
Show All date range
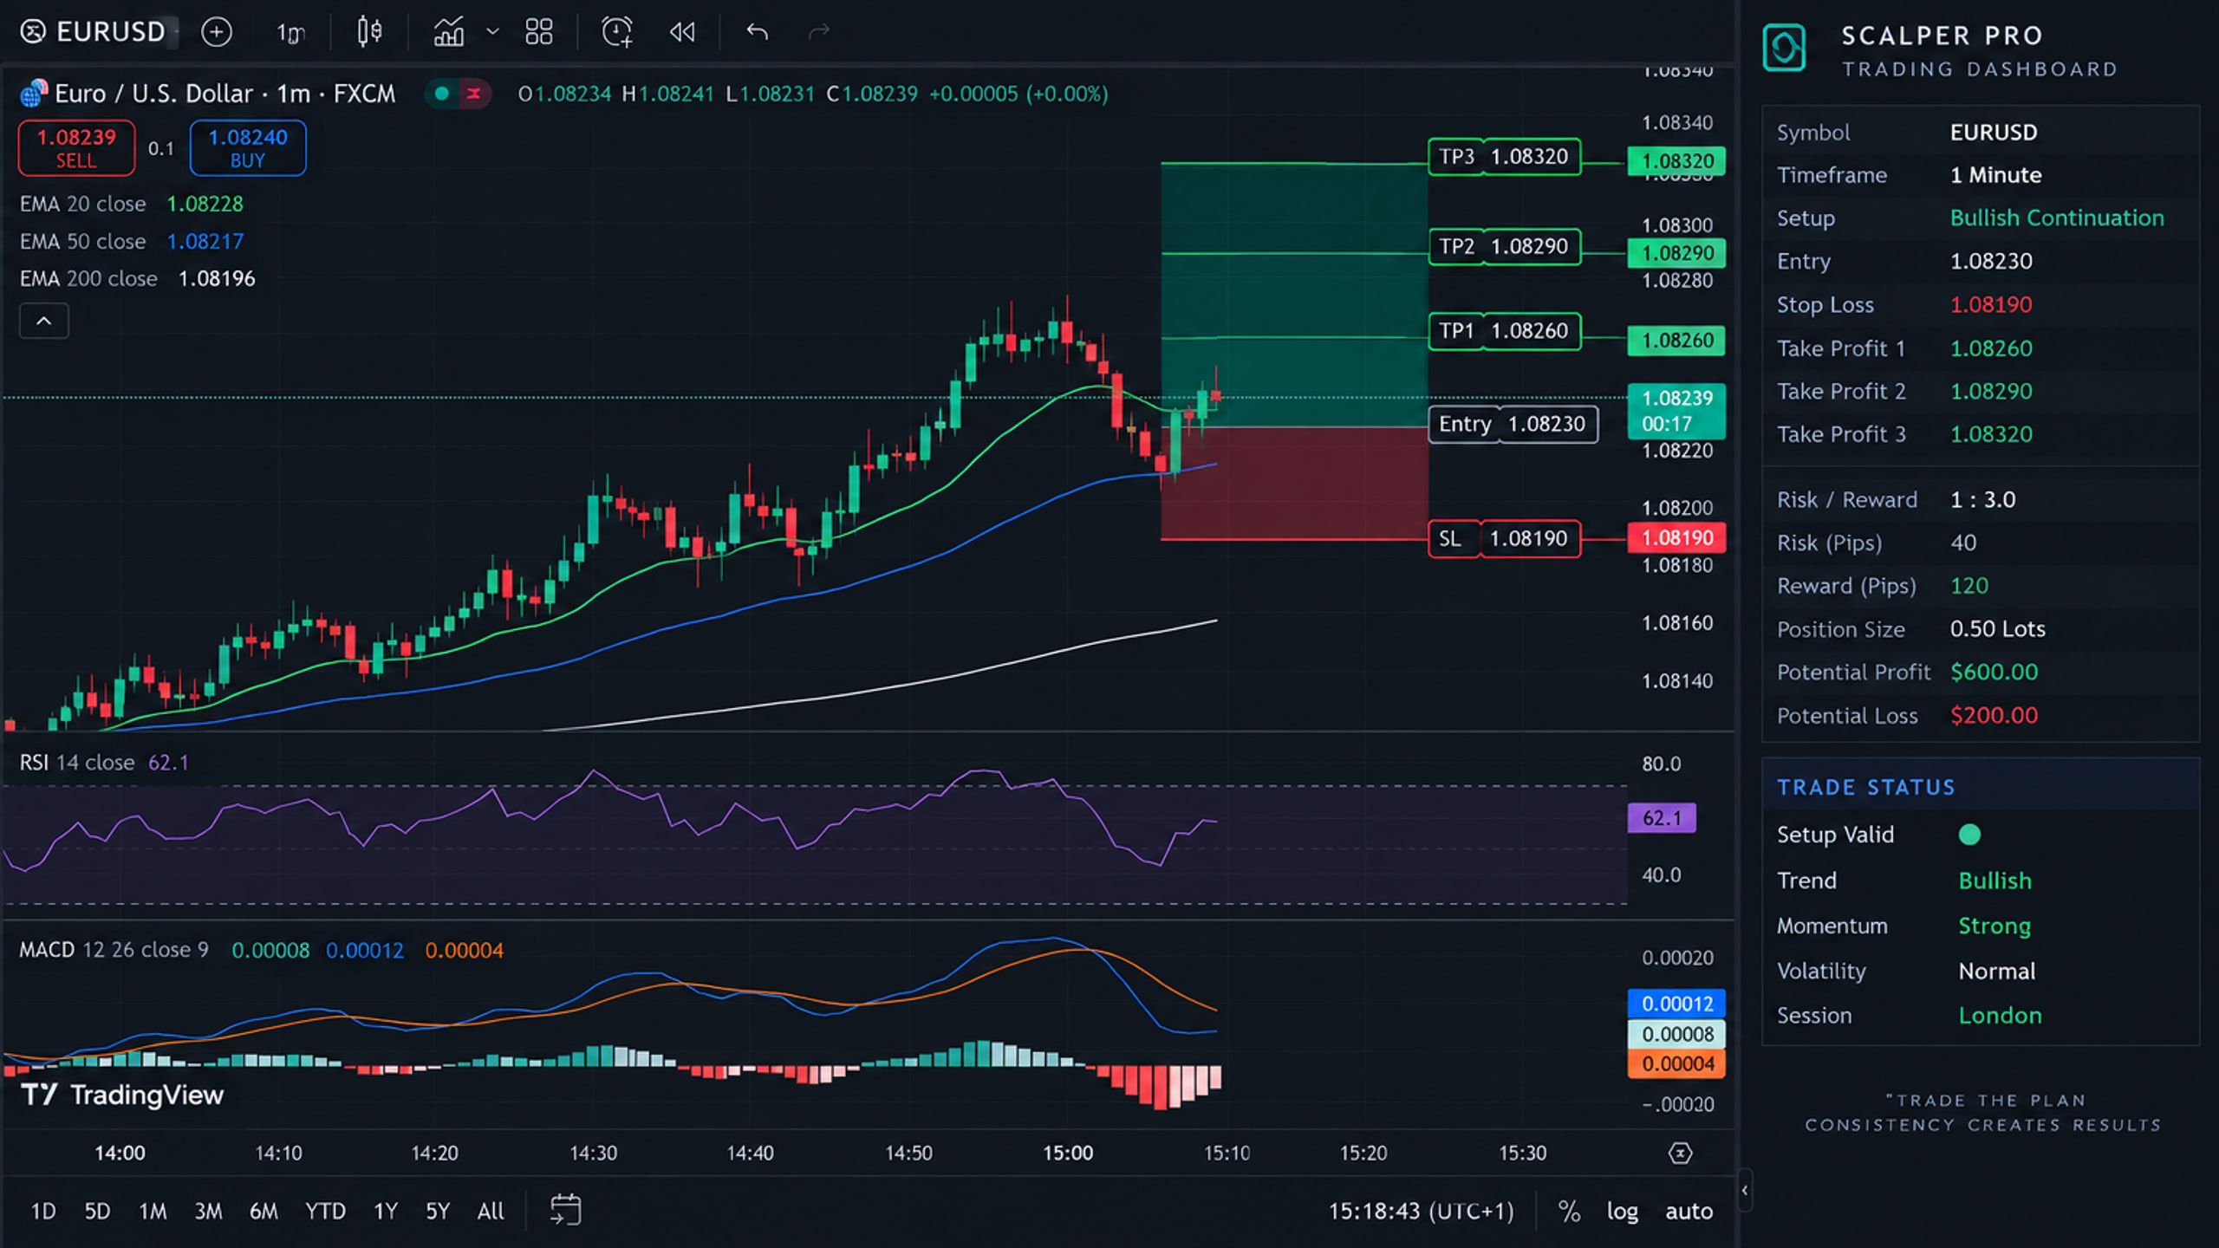[x=491, y=1211]
